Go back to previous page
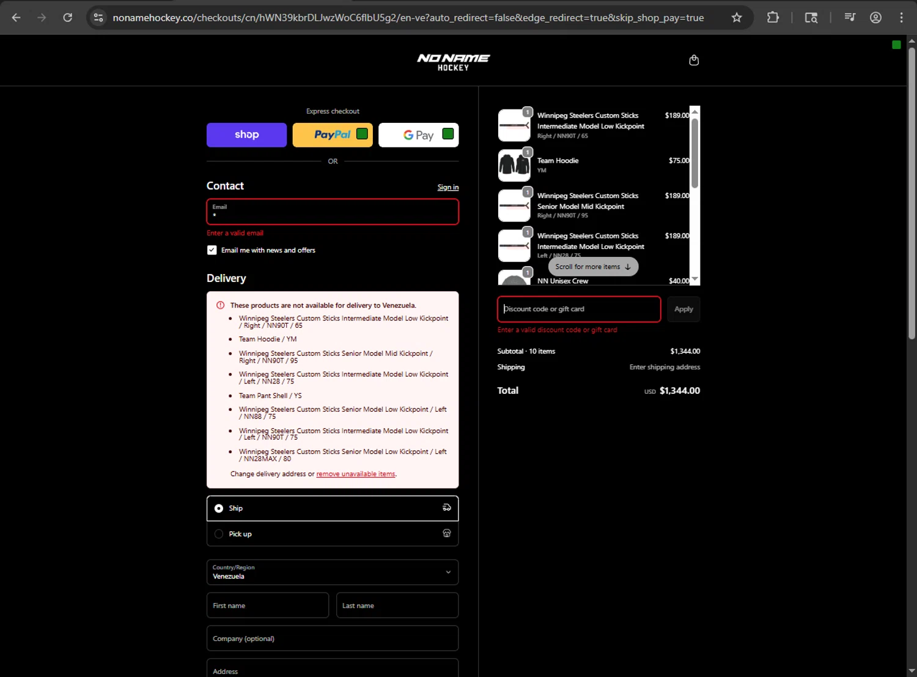Viewport: 917px width, 677px height. (x=17, y=18)
